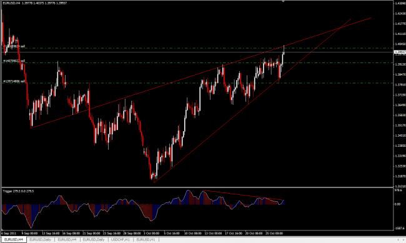Open the EURUSD,H1 chart tab

click(146, 240)
